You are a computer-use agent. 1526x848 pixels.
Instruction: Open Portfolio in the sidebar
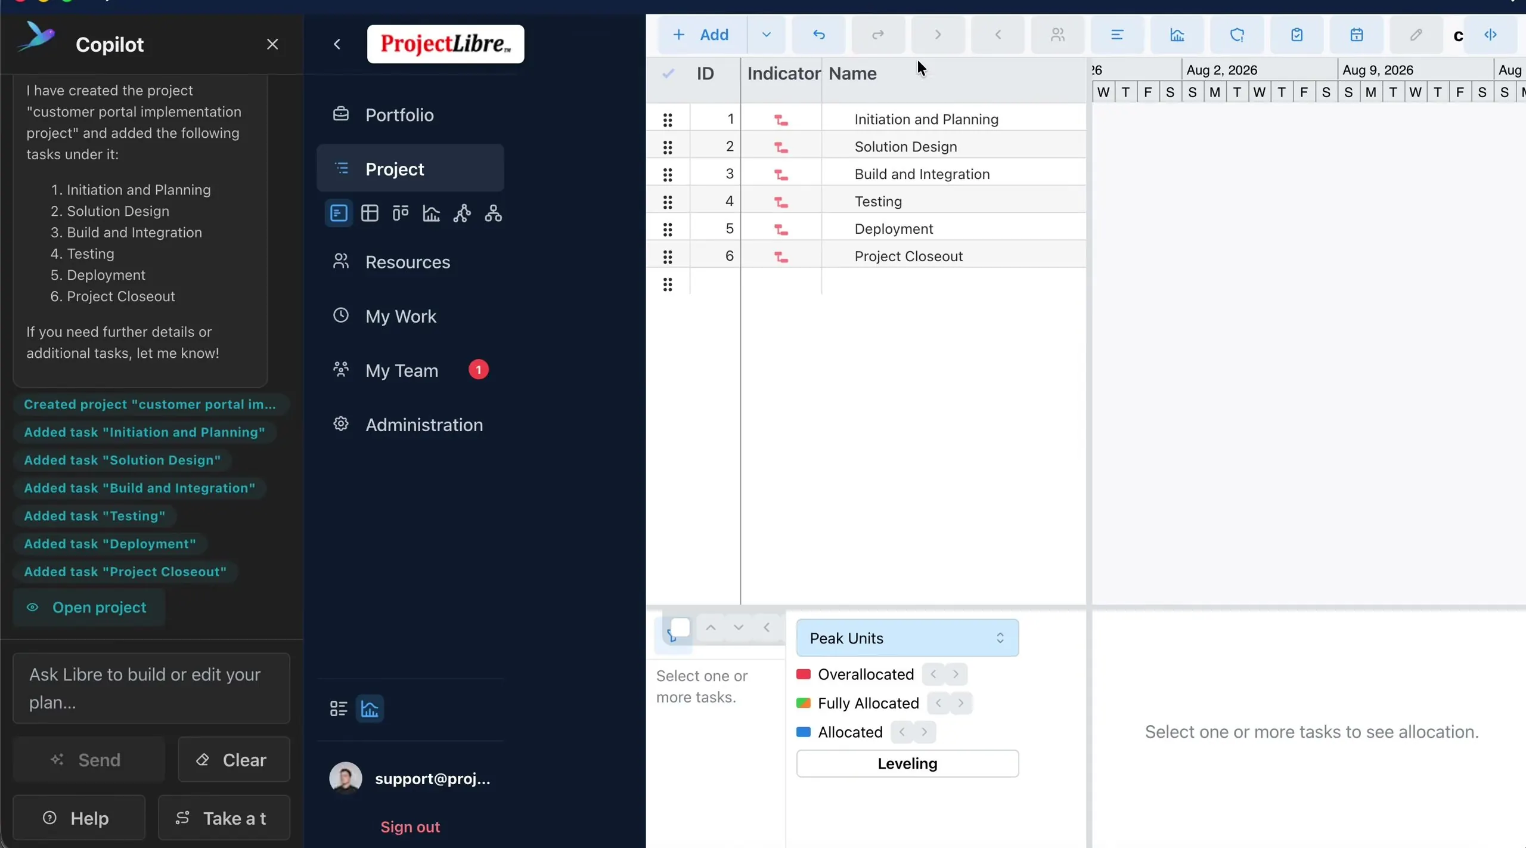tap(410, 114)
